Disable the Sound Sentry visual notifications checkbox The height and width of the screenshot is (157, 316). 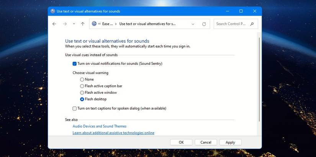pos(75,64)
